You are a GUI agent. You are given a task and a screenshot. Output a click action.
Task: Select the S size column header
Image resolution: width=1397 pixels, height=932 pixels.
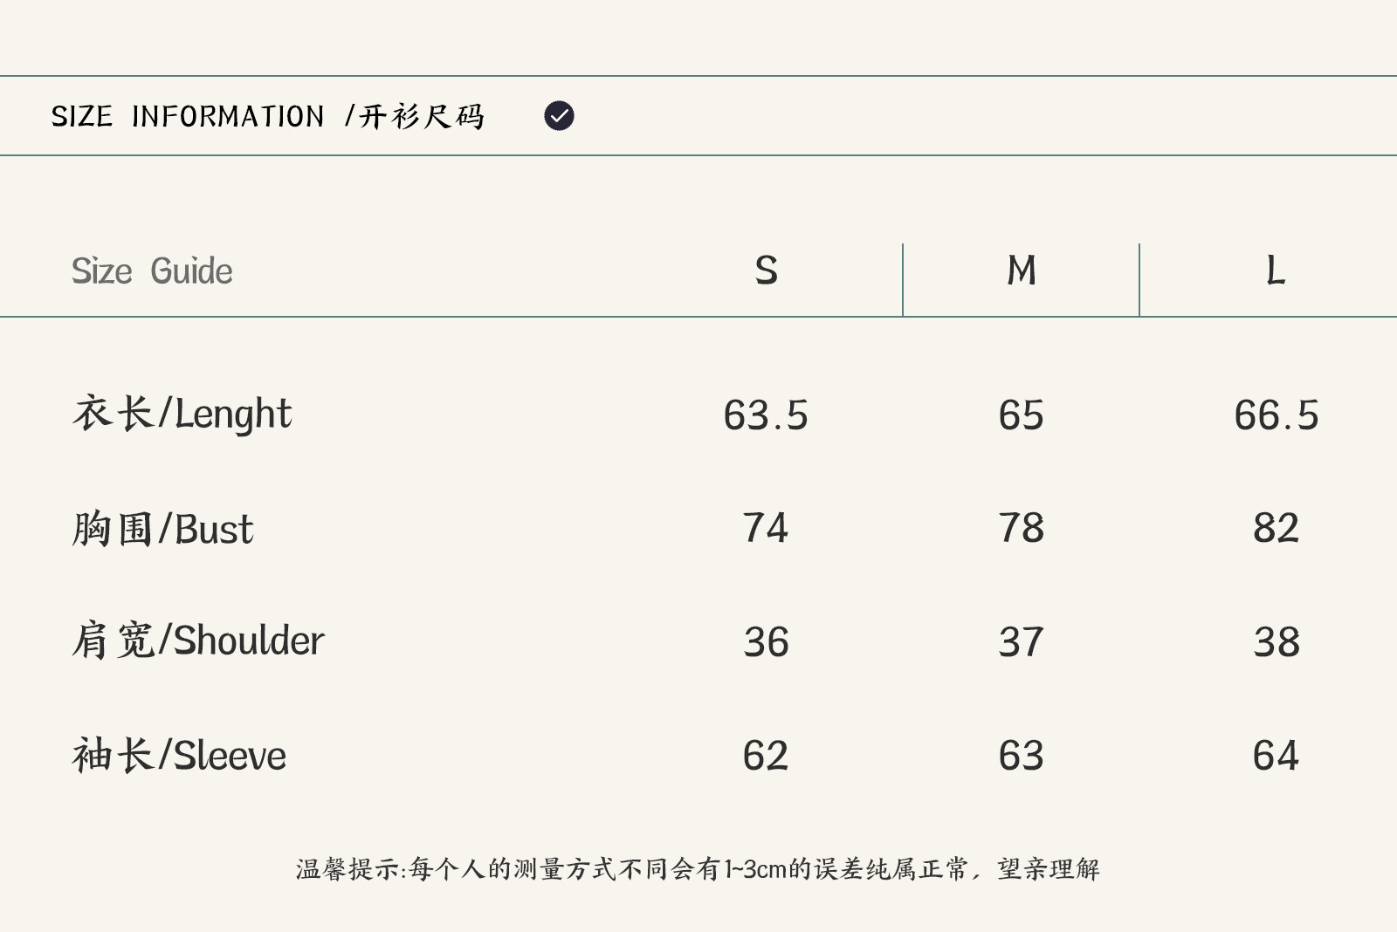[766, 271]
